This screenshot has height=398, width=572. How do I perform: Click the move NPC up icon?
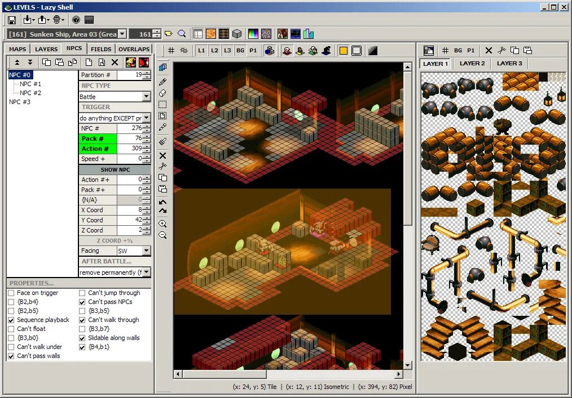(x=17, y=62)
